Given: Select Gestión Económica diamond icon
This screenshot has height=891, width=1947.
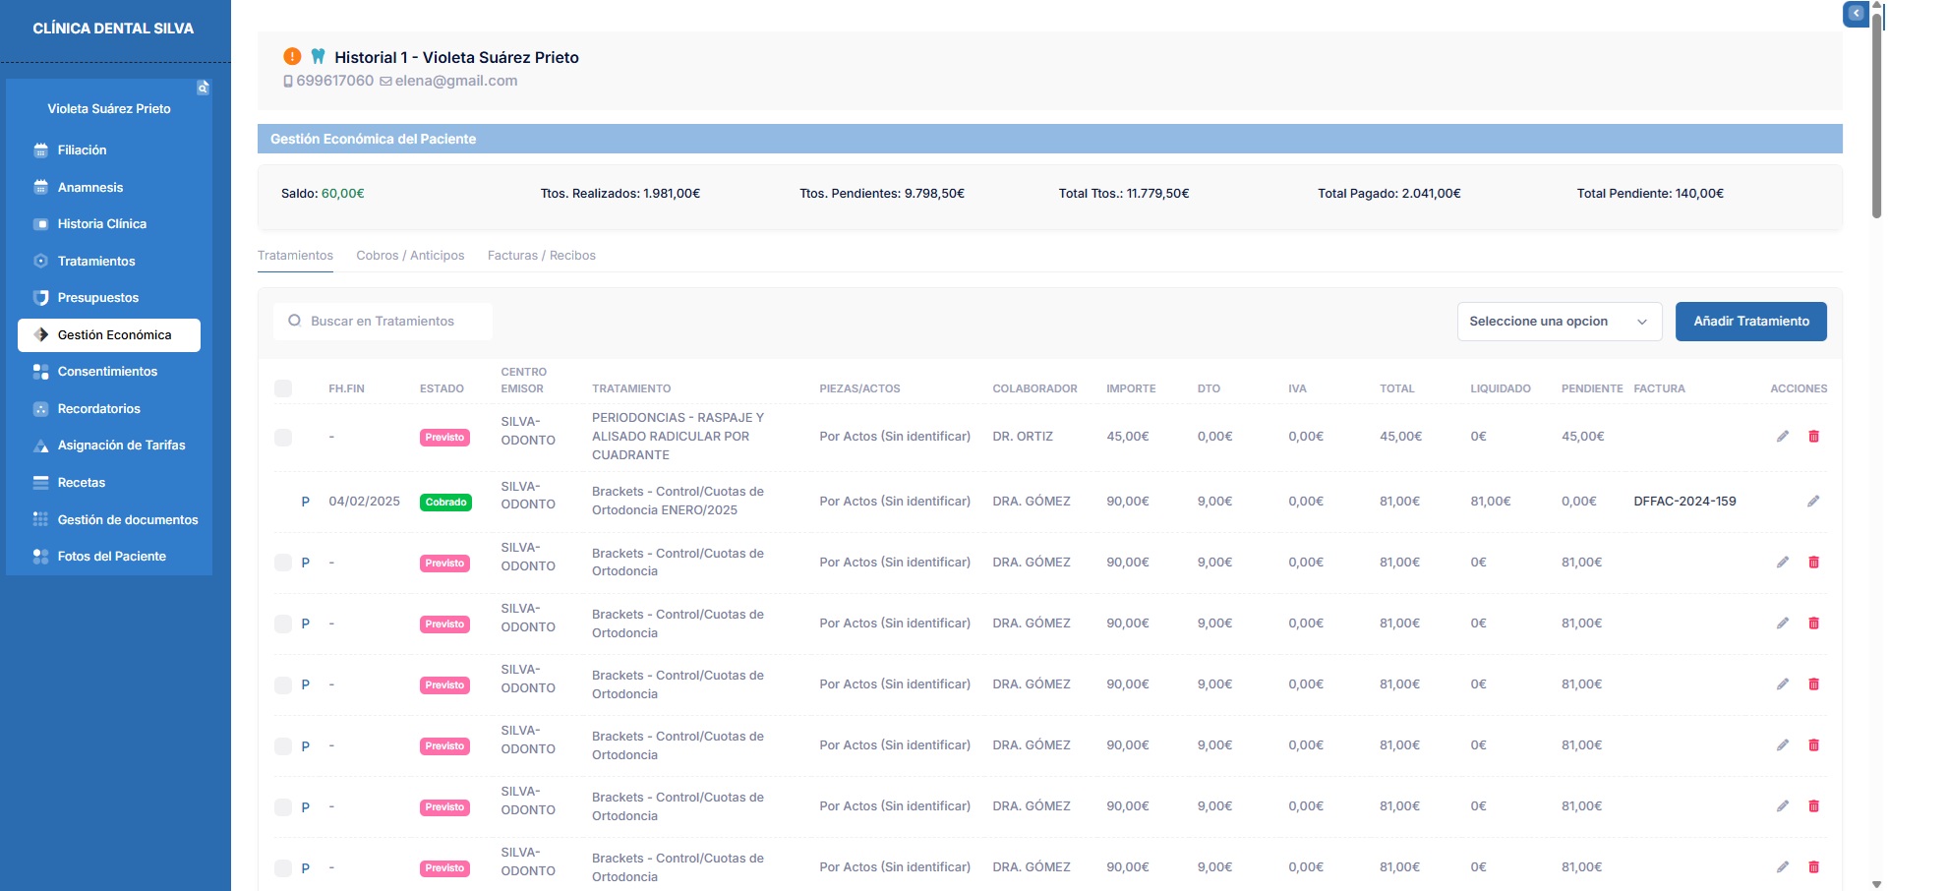Looking at the screenshot, I should [x=40, y=334].
